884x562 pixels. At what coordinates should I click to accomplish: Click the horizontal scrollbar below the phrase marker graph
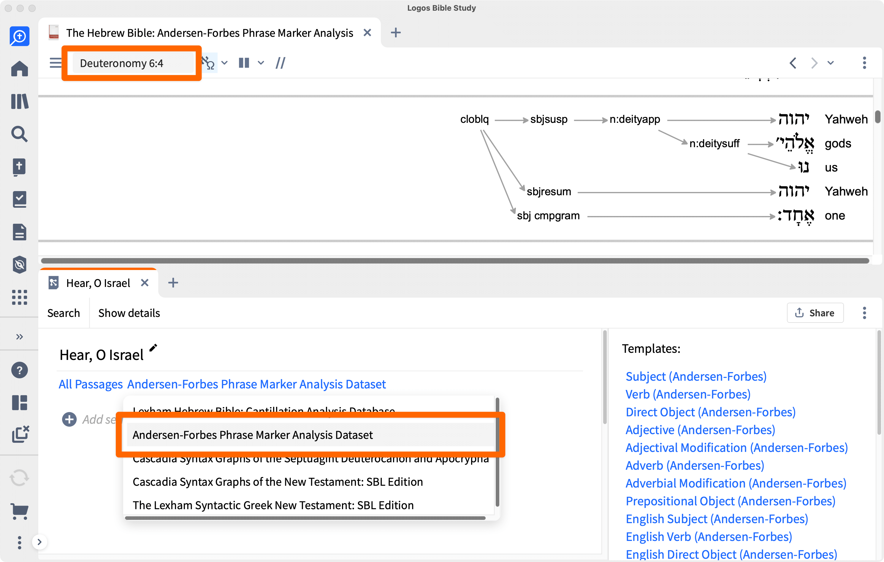click(455, 261)
